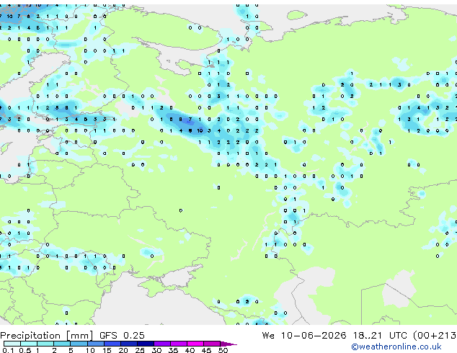Open the weatheronline.co.uk copyright link
The width and height of the screenshot is (457, 353).
click(396, 347)
